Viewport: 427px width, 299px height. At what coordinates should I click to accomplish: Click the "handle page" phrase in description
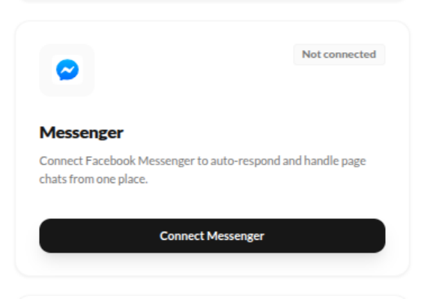pyautogui.click(x=335, y=161)
